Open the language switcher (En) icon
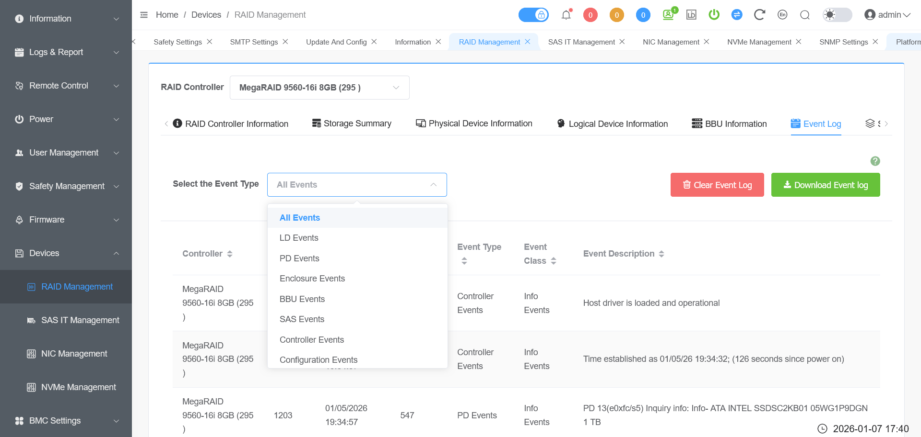The image size is (921, 437). point(782,15)
